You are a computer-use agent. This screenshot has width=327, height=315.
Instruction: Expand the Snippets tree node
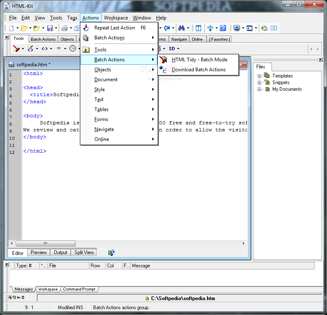point(259,83)
